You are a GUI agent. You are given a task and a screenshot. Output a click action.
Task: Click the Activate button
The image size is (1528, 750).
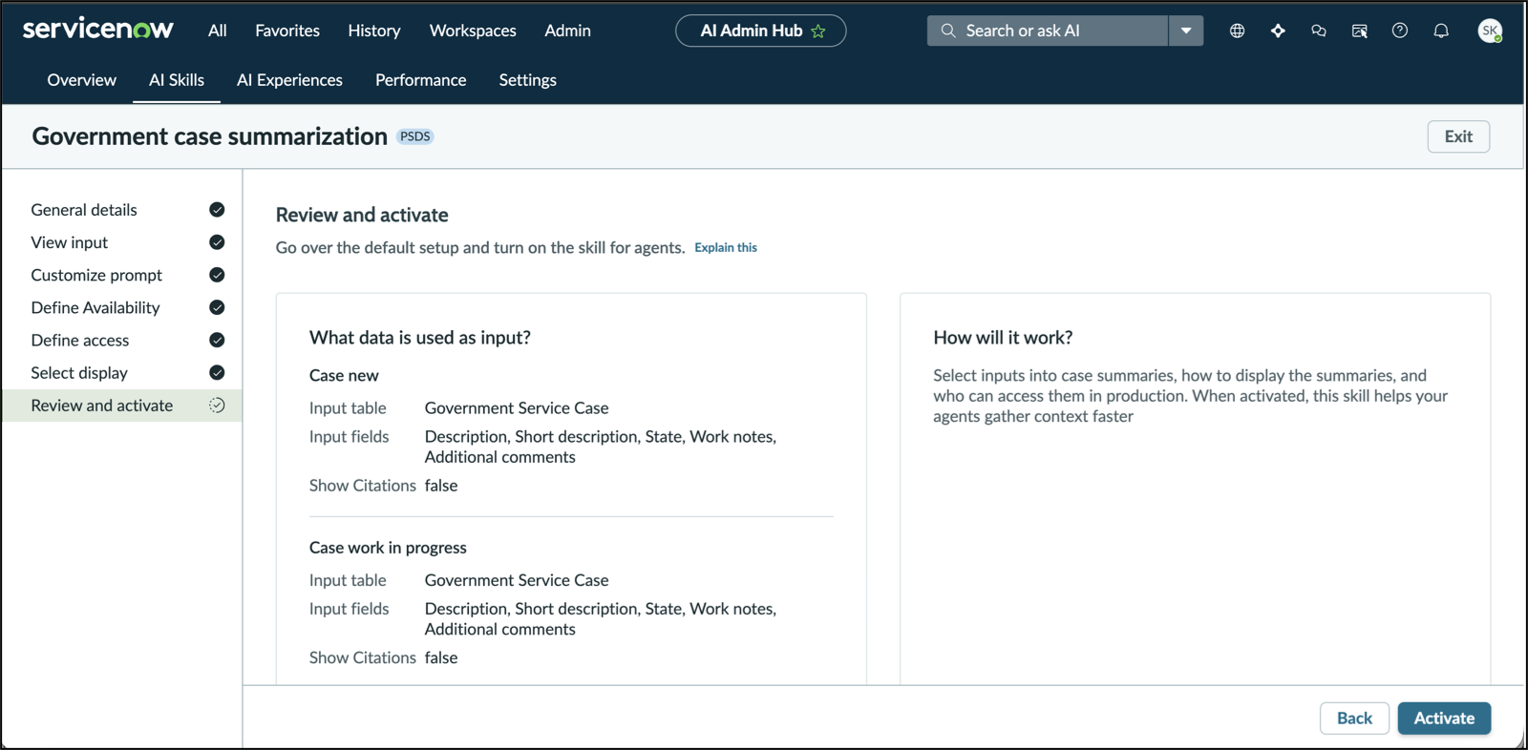coord(1444,719)
